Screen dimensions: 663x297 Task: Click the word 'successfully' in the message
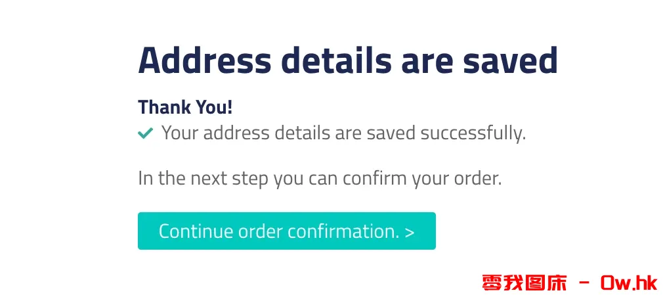[x=473, y=133]
